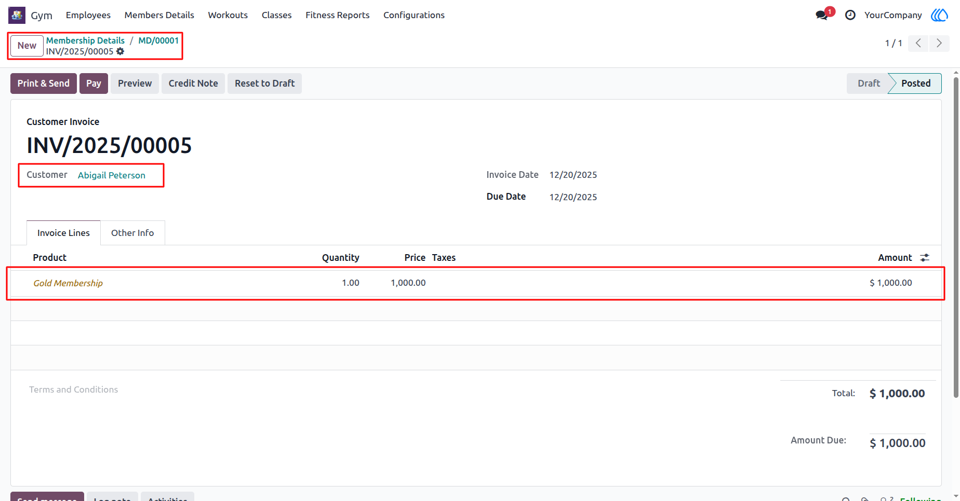
Task: Select the Posted status stage
Action: (x=916, y=83)
